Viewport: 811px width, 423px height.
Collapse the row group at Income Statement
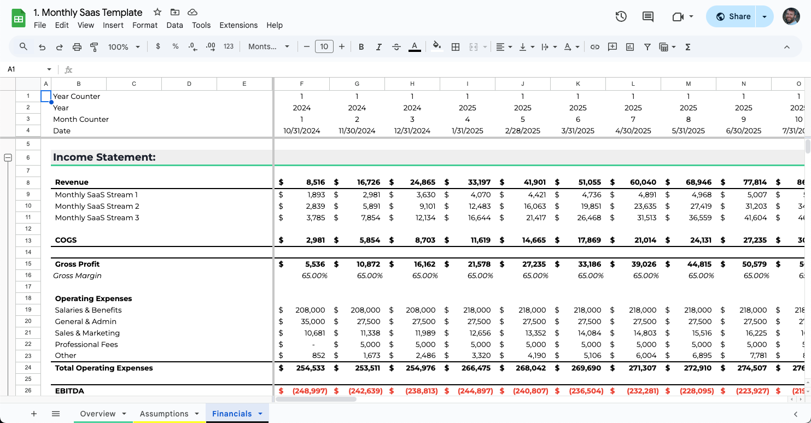pos(8,158)
